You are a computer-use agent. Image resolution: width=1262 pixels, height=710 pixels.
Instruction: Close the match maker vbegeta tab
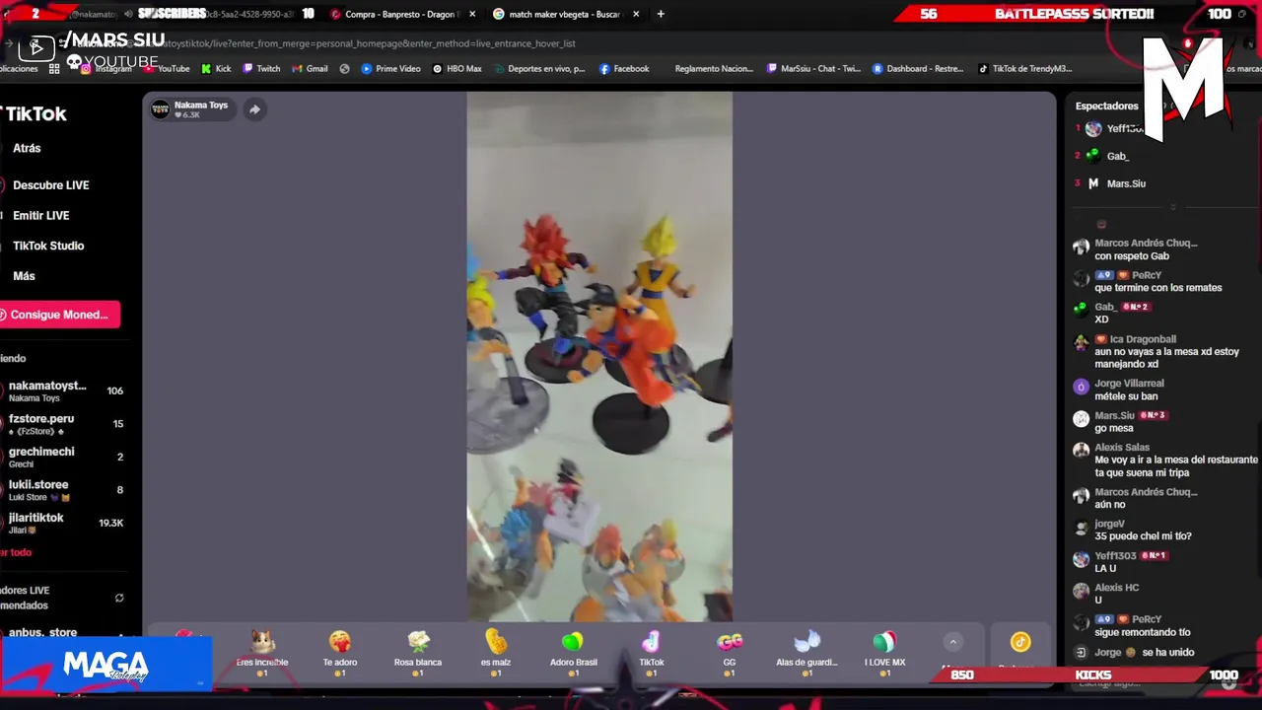coord(636,15)
